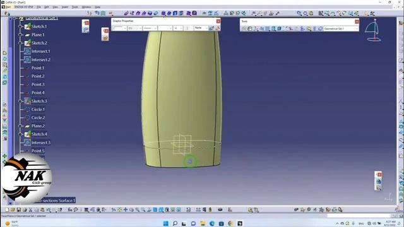
Task: Open the File menu
Action: [x=39, y=7]
